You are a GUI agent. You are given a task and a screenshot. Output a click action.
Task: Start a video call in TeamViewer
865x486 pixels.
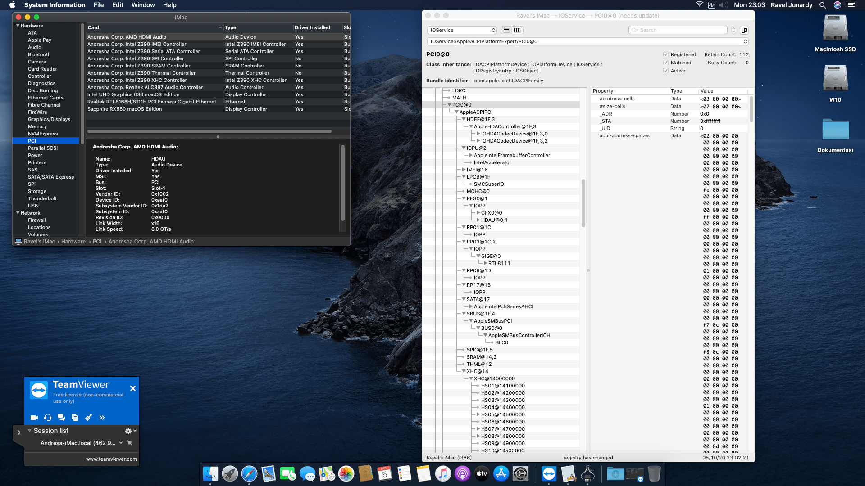coord(34,417)
